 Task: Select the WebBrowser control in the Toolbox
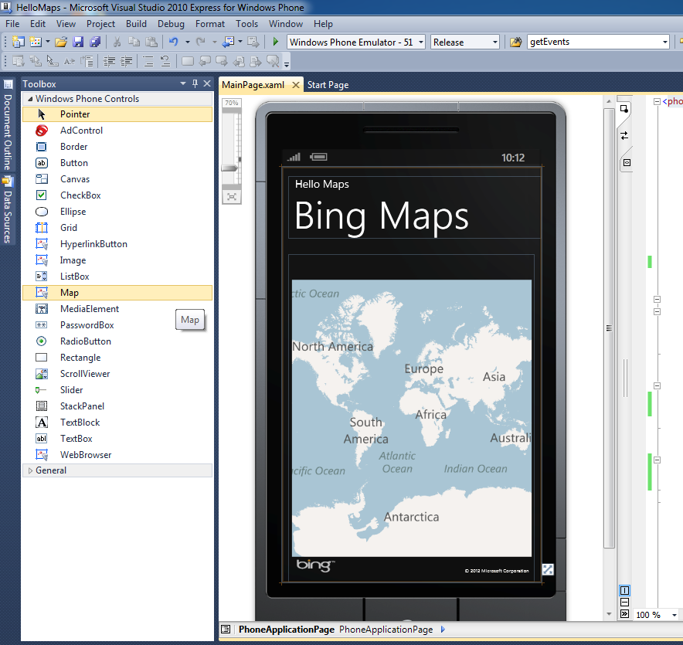pos(117,455)
